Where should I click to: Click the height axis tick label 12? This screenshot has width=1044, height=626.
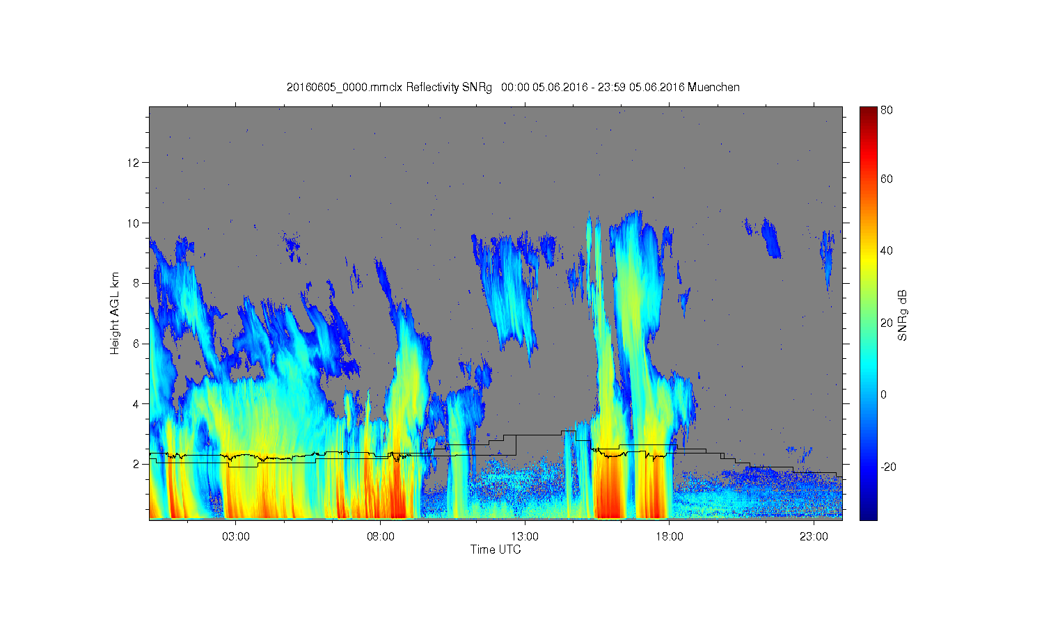click(134, 163)
